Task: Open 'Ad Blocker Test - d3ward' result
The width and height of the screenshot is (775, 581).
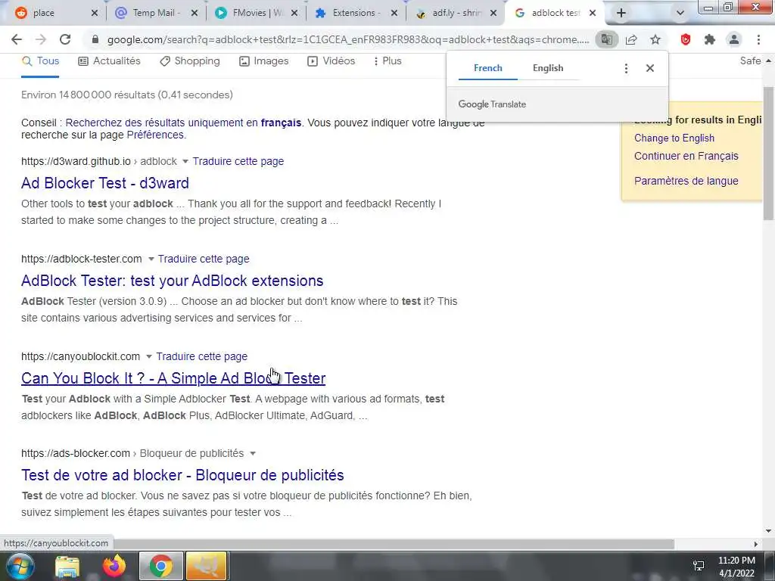Action: pos(104,183)
